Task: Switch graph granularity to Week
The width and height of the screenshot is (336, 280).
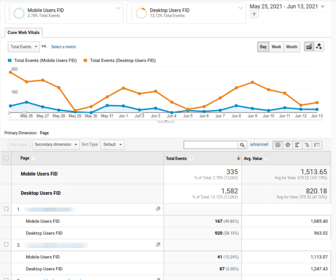Action: pos(276,47)
